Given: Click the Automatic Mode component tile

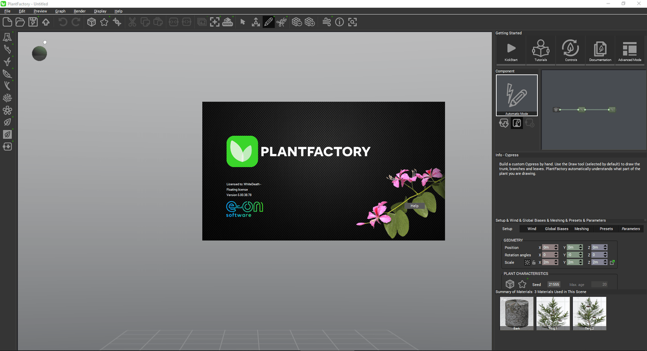Looking at the screenshot, I should click(517, 95).
